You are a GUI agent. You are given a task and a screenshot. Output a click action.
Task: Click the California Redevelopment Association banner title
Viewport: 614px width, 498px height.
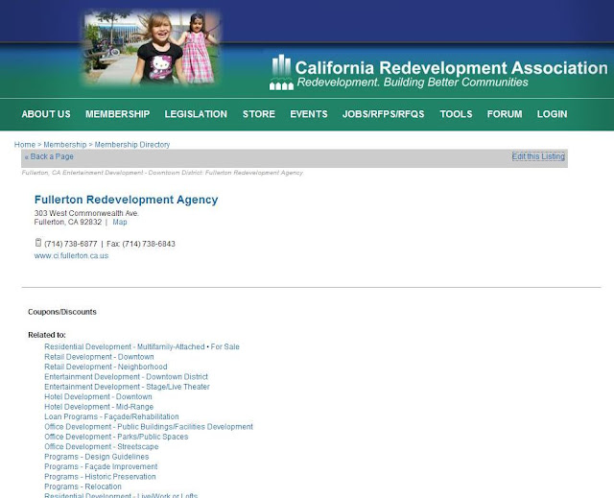point(452,68)
